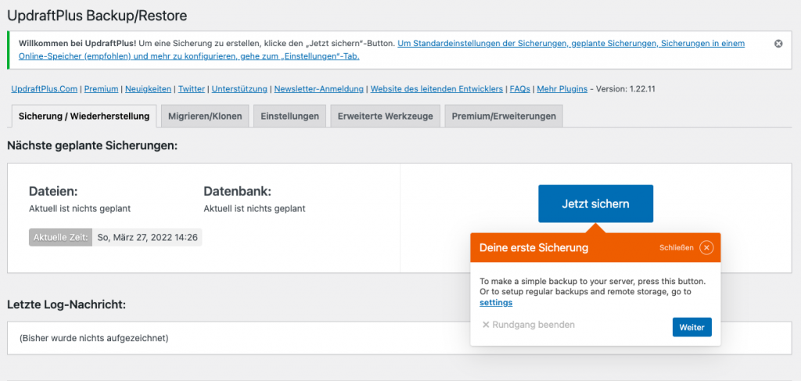Click the Version: 1.22.11 text
The image size is (801, 381).
click(626, 89)
